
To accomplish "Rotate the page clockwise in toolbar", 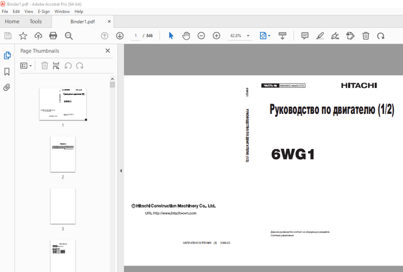I will click(x=381, y=36).
